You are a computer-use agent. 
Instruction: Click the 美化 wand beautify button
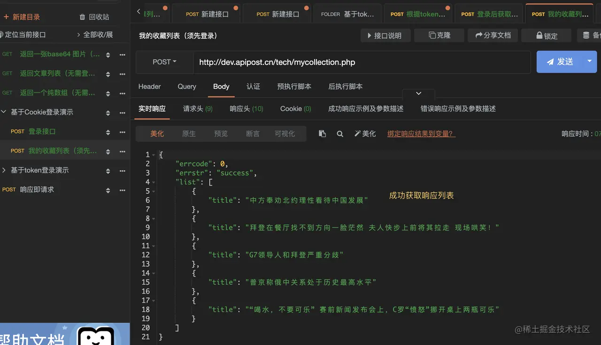pyautogui.click(x=365, y=134)
